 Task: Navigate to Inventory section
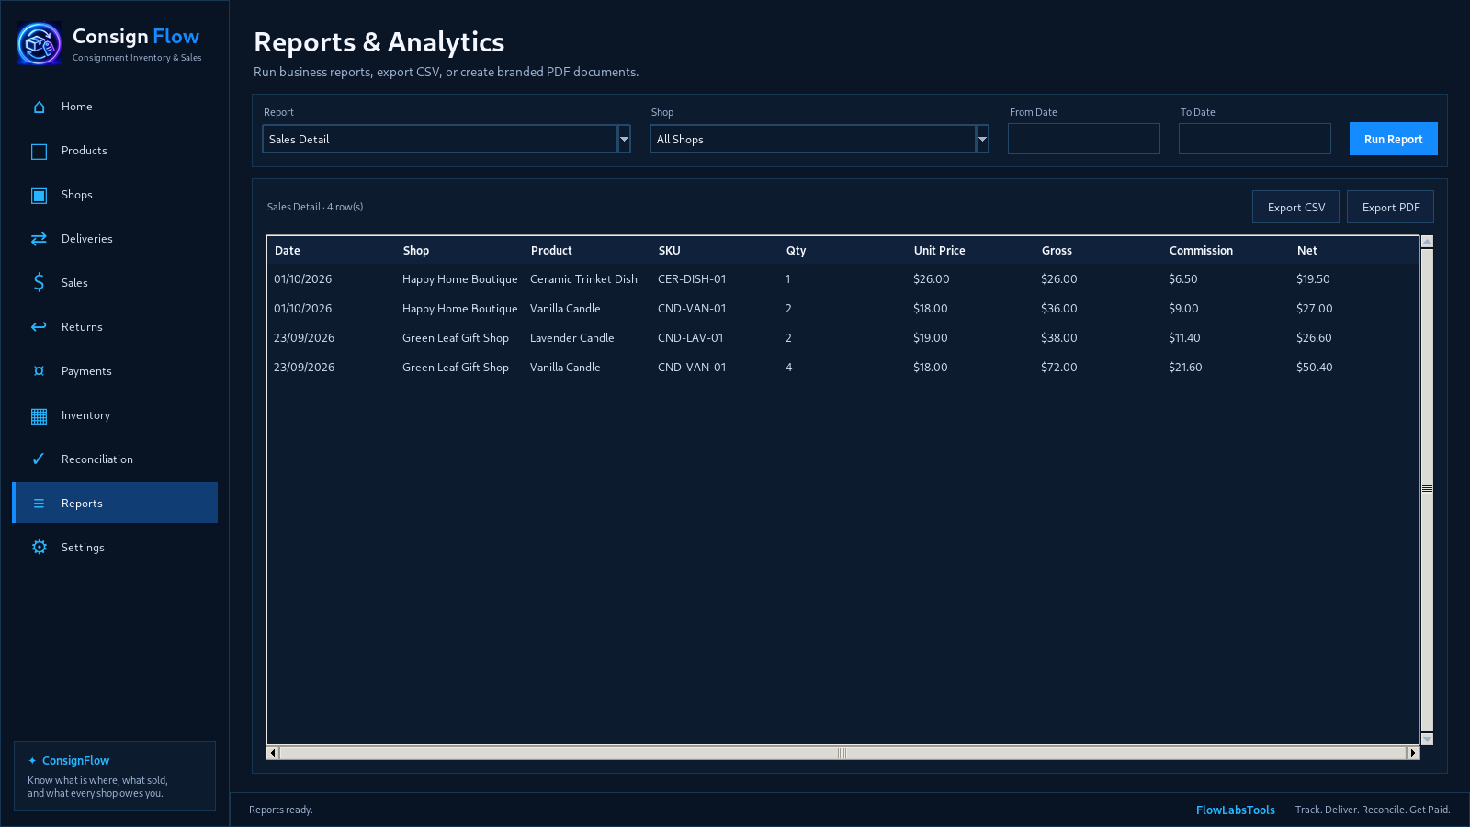[x=115, y=415]
